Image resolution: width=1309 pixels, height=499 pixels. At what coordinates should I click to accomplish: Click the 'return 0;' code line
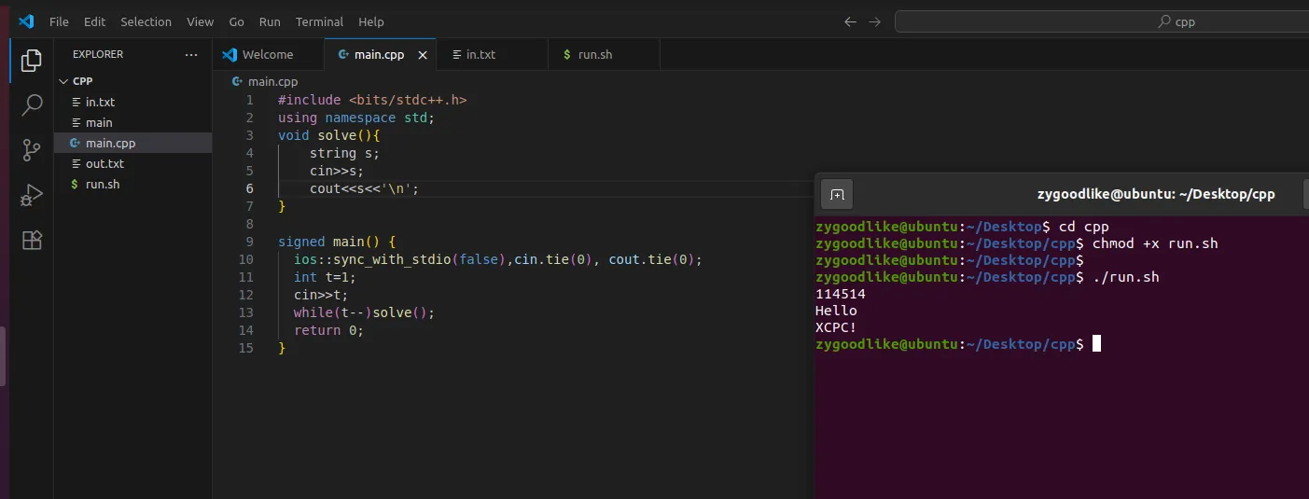pyautogui.click(x=328, y=330)
